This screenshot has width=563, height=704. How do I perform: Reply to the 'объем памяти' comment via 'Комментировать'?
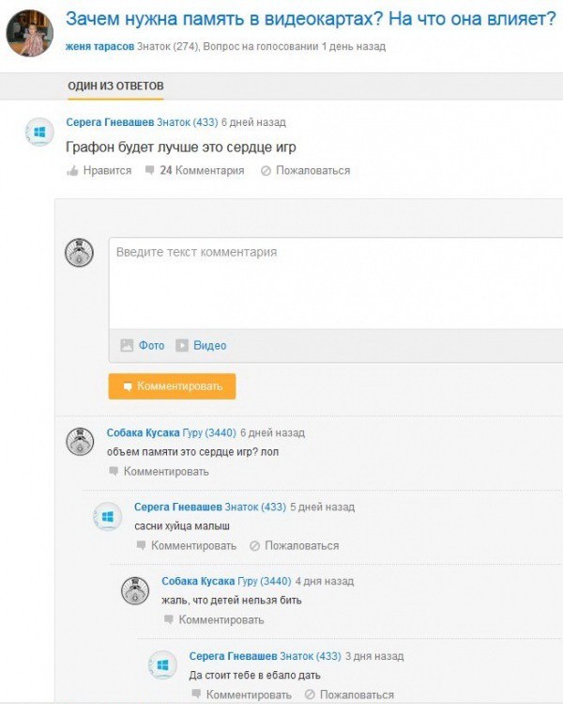166,471
